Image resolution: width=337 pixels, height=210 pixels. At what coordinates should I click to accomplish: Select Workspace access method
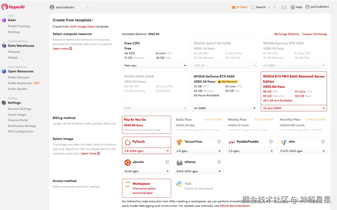coord(147,188)
